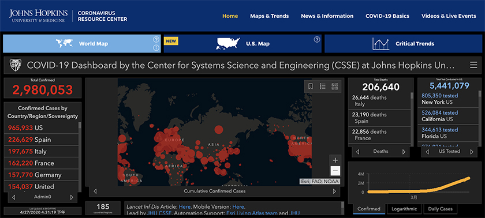This screenshot has height=218, width=485.
Task: Open the map bookmarks icon
Action: pyautogui.click(x=311, y=87)
